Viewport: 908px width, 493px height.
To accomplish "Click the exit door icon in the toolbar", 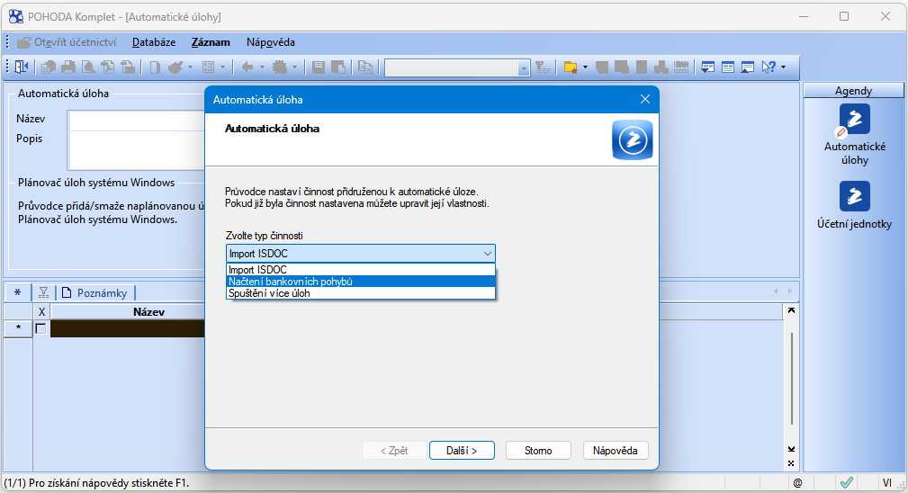I will (x=22, y=67).
